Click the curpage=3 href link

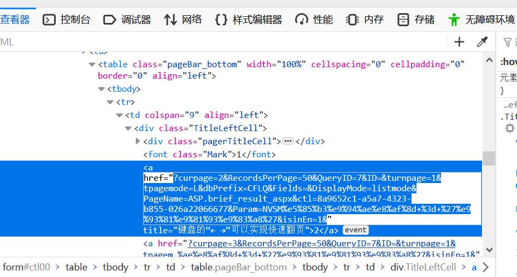point(321,244)
